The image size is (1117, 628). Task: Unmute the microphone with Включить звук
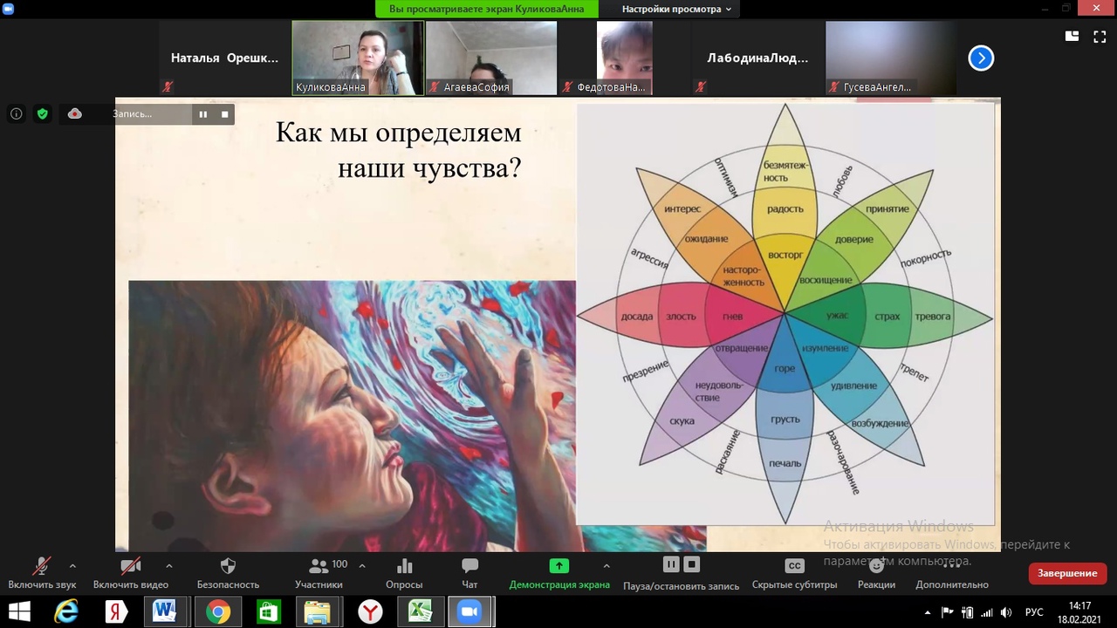tap(42, 573)
